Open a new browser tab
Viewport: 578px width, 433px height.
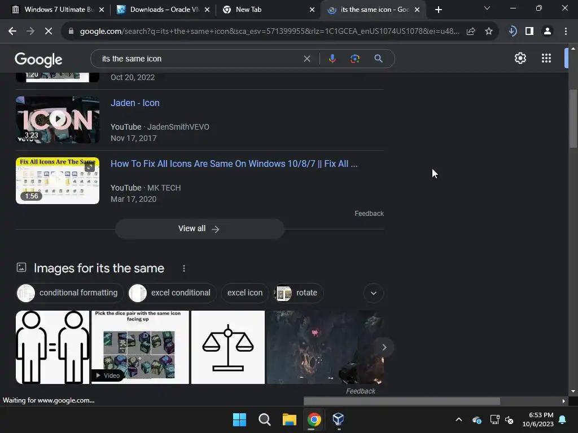[438, 10]
